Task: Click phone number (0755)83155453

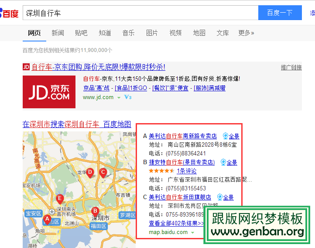Action: coord(186,189)
